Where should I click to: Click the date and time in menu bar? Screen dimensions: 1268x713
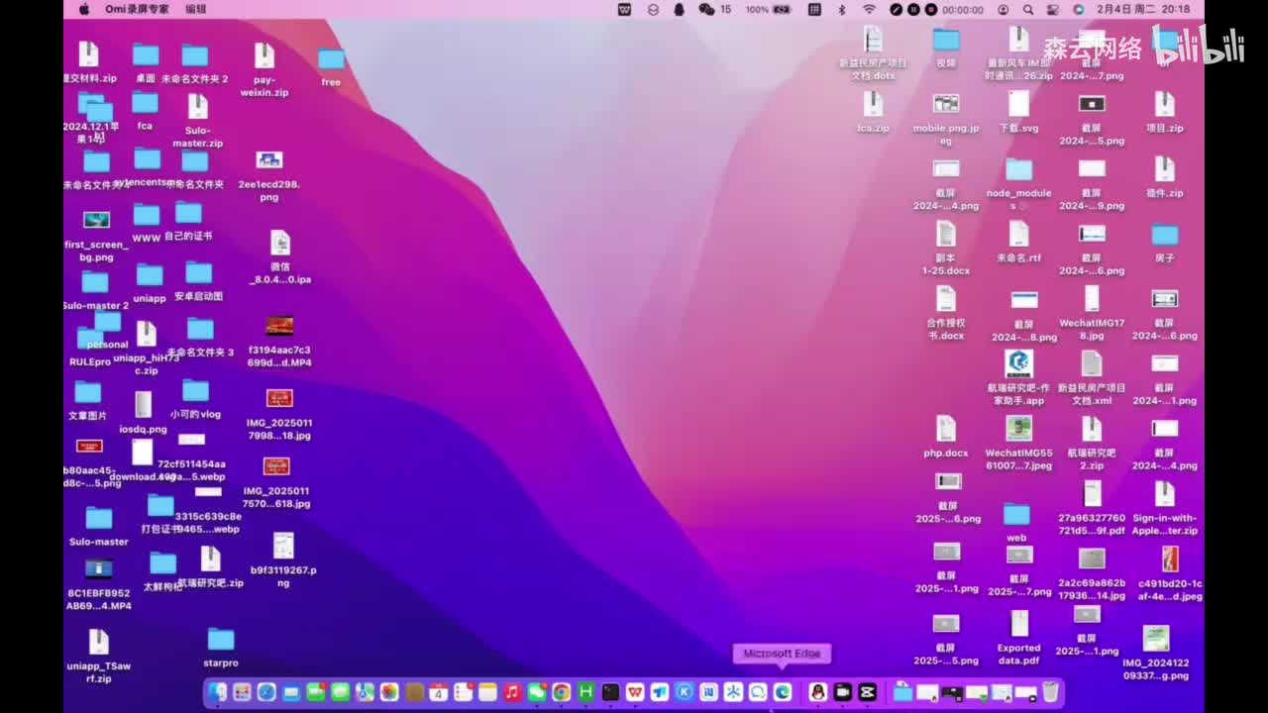pyautogui.click(x=1143, y=9)
